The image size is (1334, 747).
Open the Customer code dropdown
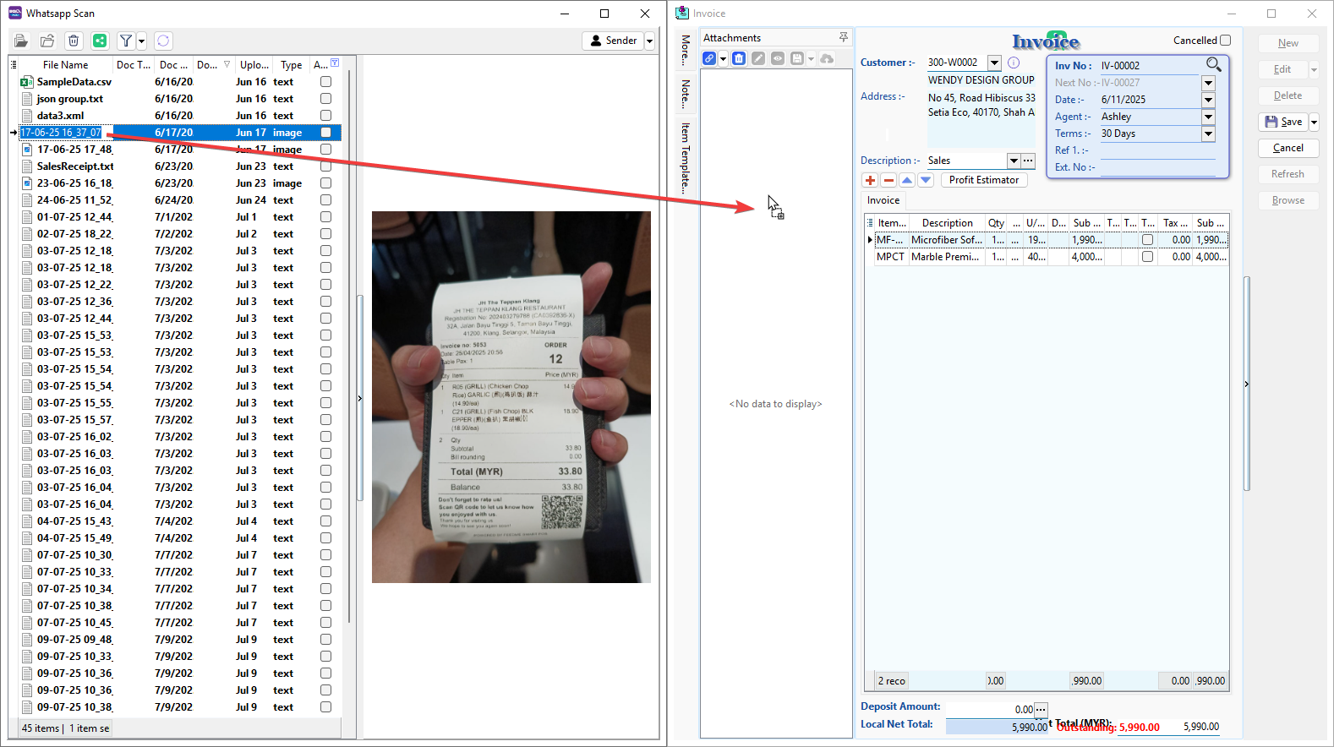tap(994, 63)
